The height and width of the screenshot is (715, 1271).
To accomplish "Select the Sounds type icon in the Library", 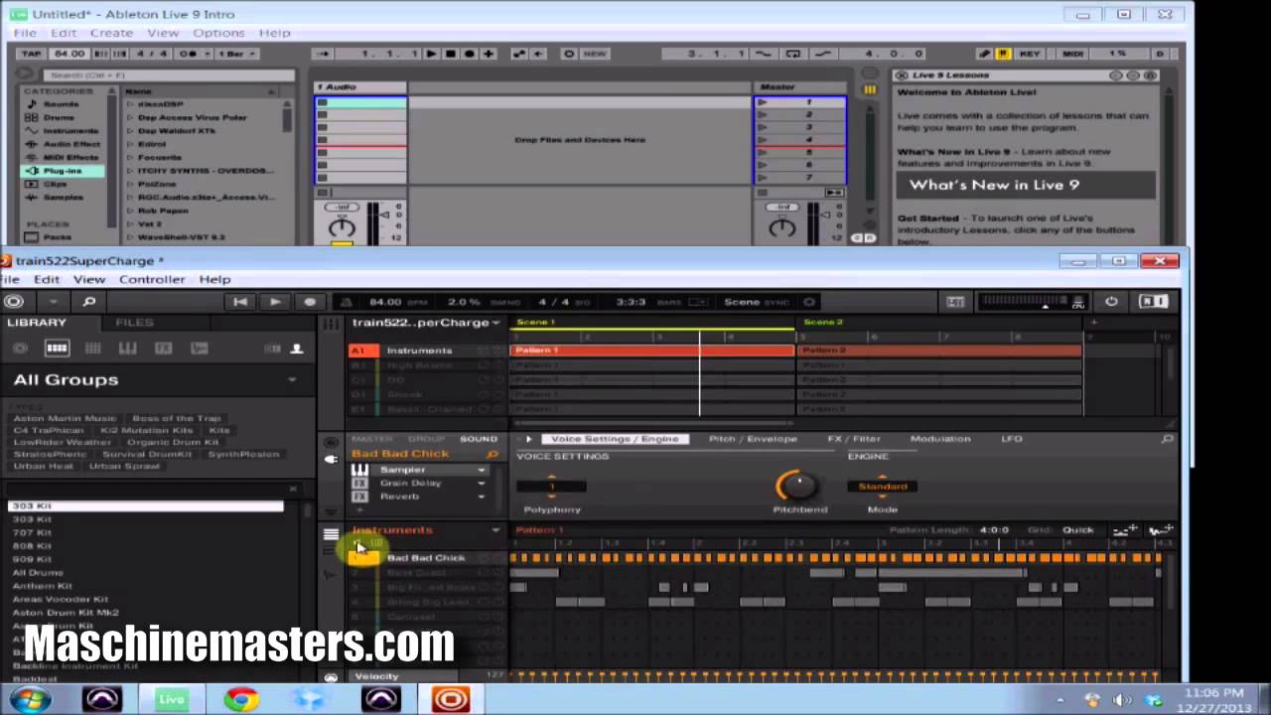I will (x=92, y=349).
